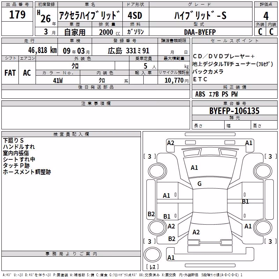Select the バックカメラ sales point
279x279 pixels.
click(x=208, y=71)
